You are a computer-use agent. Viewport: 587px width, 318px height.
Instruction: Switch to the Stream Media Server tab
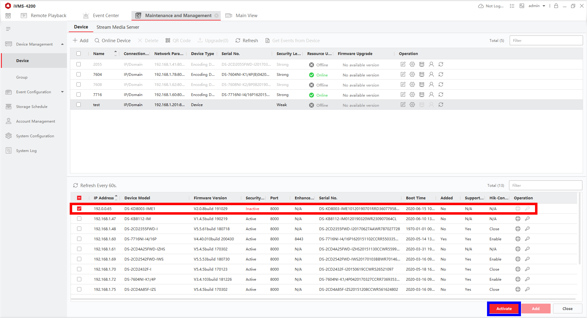click(x=118, y=27)
